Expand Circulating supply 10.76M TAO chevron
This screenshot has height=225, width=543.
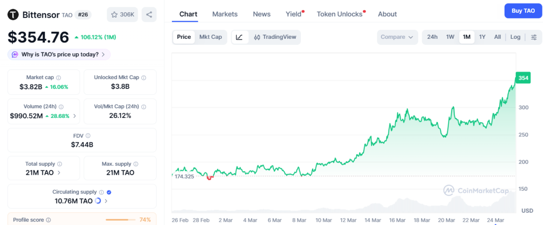(x=106, y=201)
